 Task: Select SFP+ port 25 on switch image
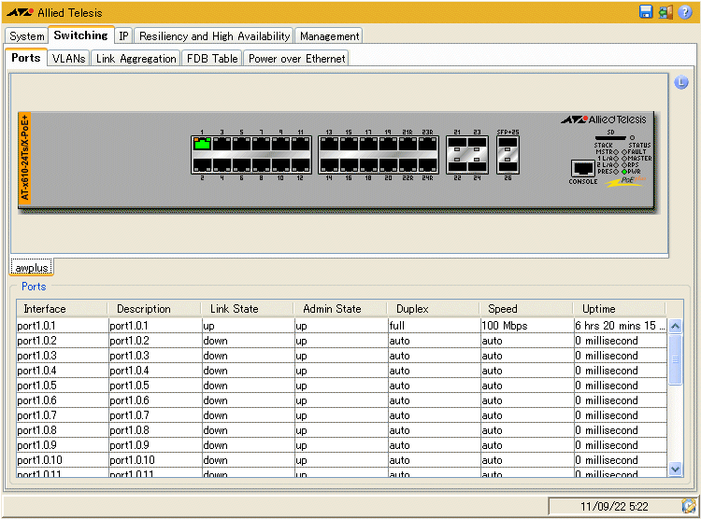[x=508, y=143]
